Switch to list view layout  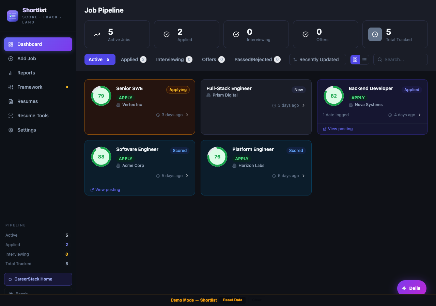pos(364,60)
